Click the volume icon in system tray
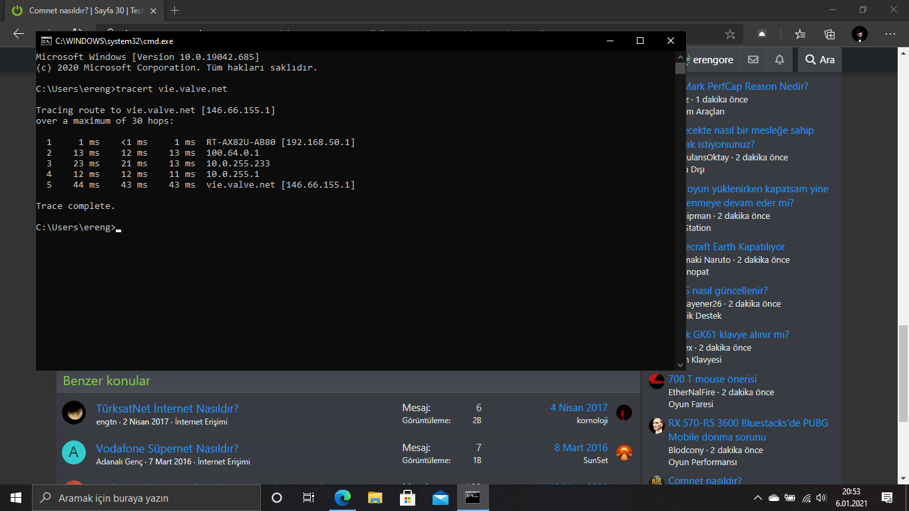 822,498
